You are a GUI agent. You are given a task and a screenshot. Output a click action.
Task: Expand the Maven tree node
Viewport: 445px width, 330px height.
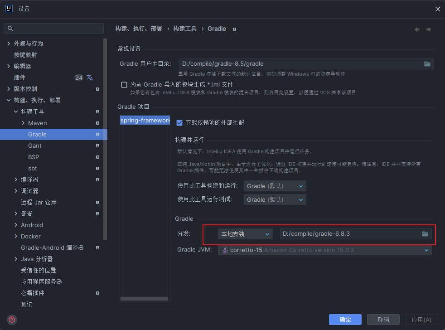[23, 123]
